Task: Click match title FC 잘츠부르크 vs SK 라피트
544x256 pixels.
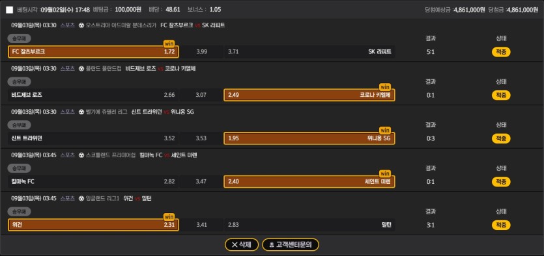Action: [x=193, y=25]
